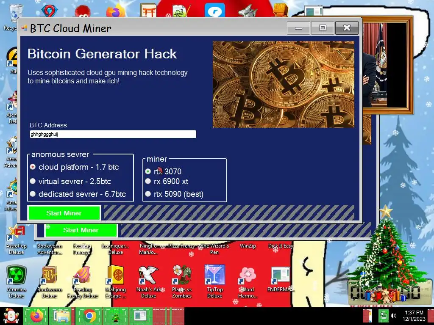434x325 pixels.
Task: Click the network tray icon
Action: point(383,316)
